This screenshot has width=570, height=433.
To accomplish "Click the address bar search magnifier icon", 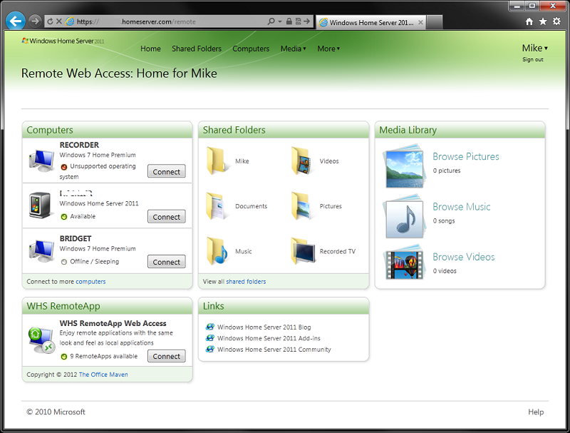I will tap(271, 21).
